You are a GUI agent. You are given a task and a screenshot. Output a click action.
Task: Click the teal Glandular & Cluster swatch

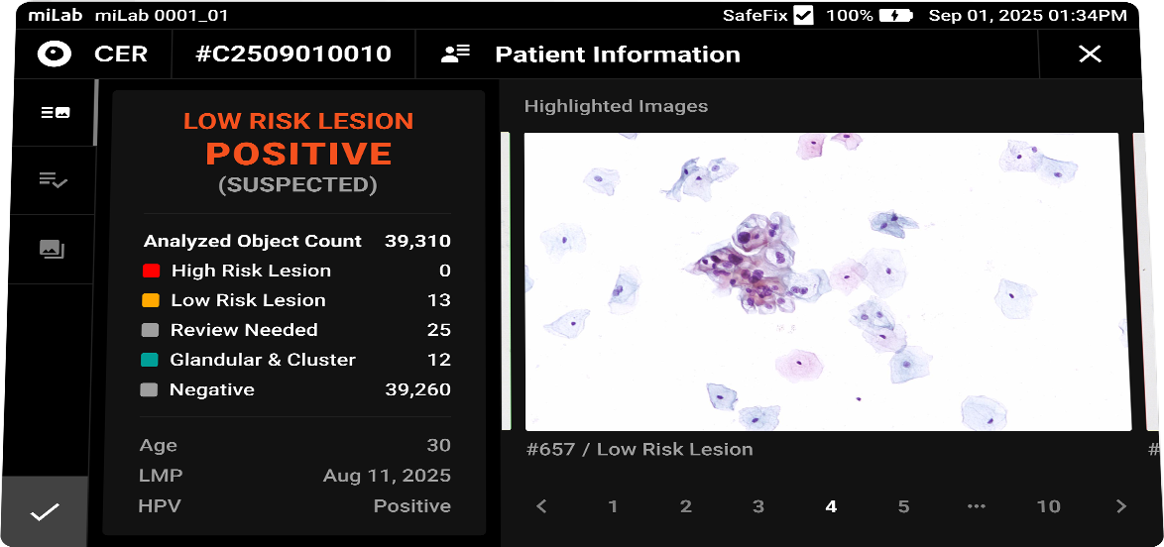click(151, 360)
